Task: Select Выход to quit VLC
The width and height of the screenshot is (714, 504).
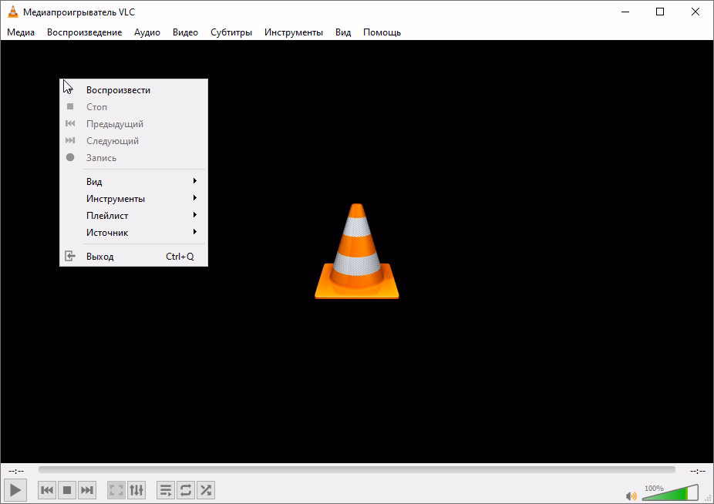Action: click(100, 257)
